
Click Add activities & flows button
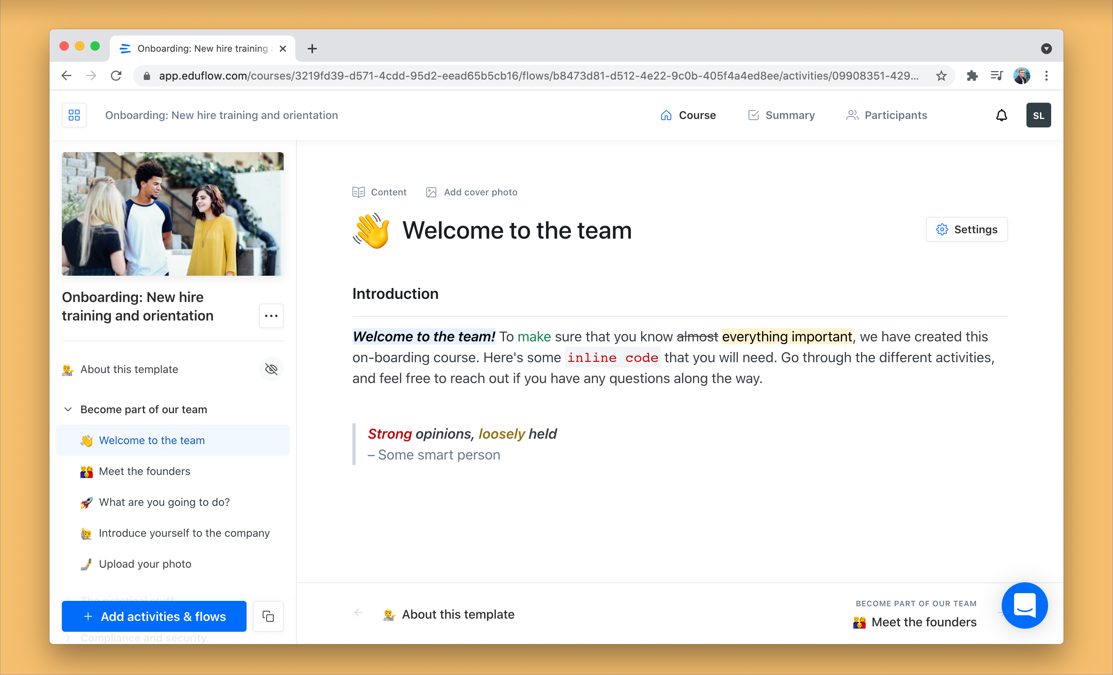pyautogui.click(x=154, y=616)
